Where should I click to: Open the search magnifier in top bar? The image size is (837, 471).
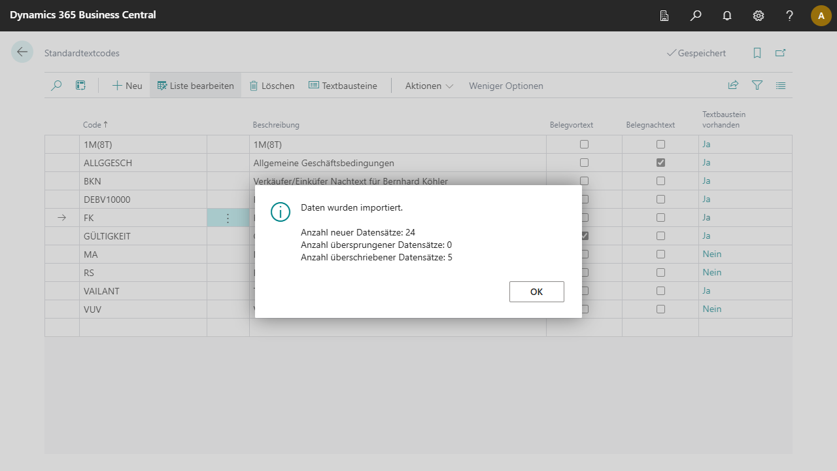tap(696, 16)
